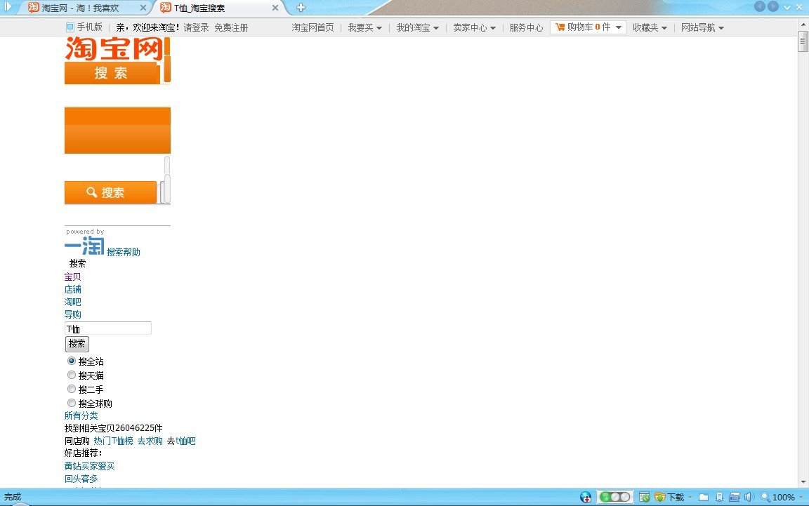
Task: Click the mobile version phone icon
Action: tap(70, 27)
